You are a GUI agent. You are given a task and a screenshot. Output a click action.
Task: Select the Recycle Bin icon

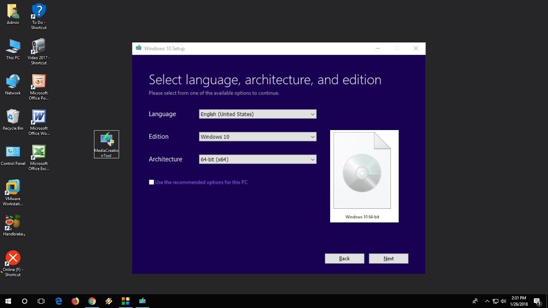click(13, 120)
